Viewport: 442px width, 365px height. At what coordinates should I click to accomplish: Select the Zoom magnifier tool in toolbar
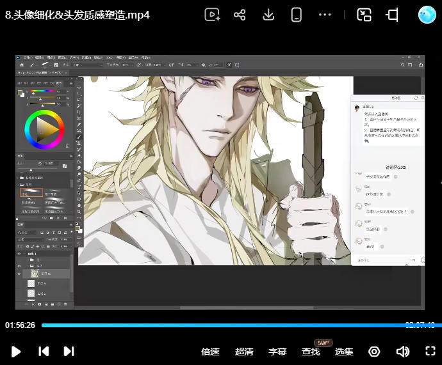click(79, 211)
